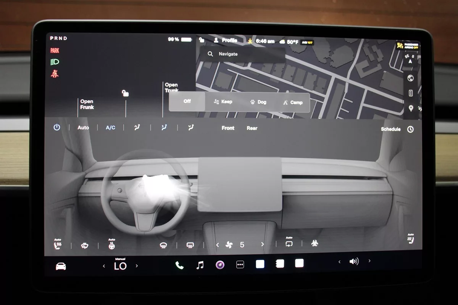Turn on rear window defrost
Image resolution: width=458 pixels, height=305 pixels.
point(190,245)
